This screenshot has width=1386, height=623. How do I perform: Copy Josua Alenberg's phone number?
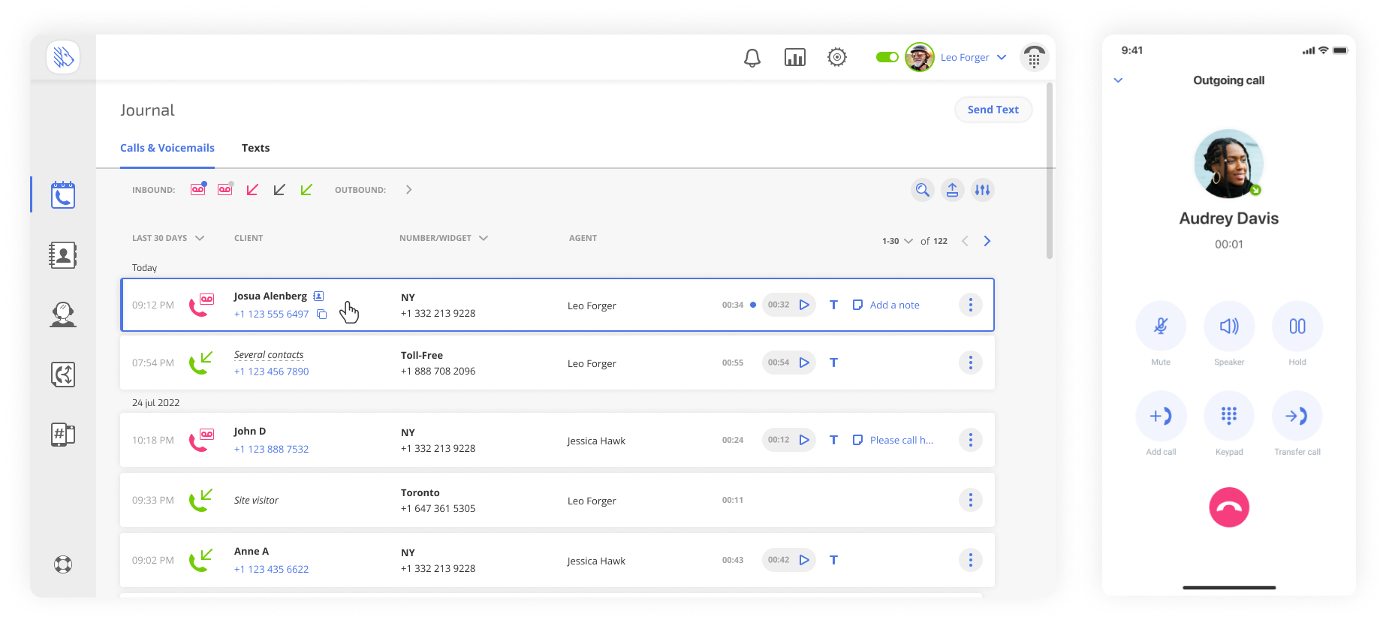tap(321, 315)
